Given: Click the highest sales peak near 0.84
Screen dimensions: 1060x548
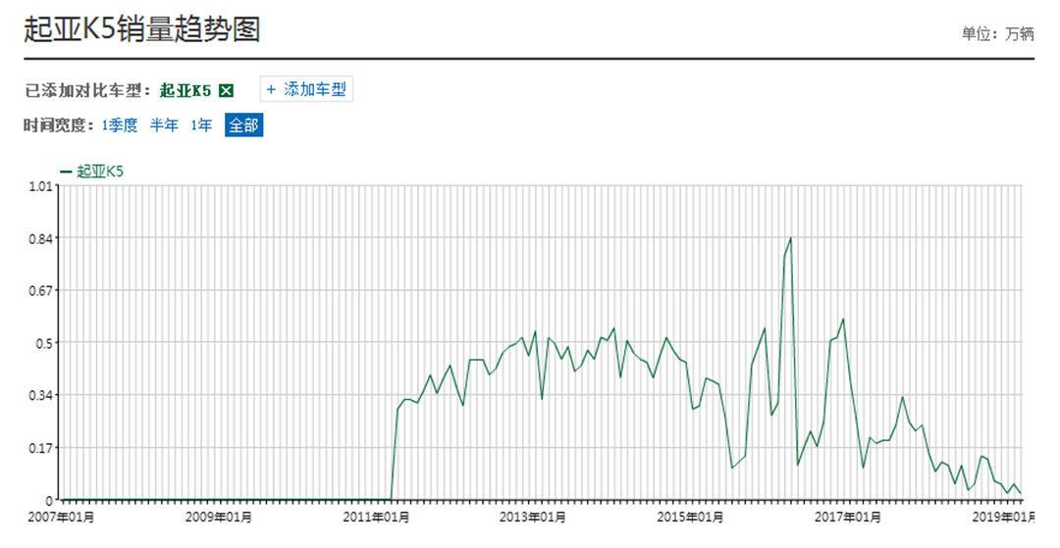Looking at the screenshot, I should click(790, 238).
